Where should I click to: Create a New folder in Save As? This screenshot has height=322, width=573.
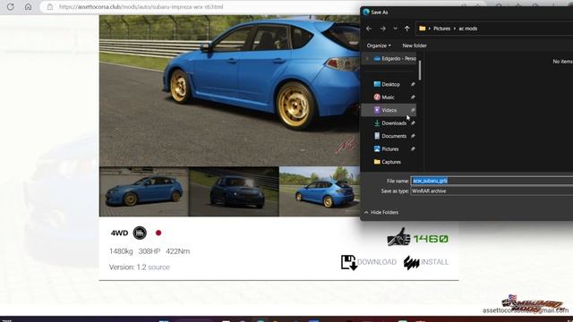pos(415,46)
